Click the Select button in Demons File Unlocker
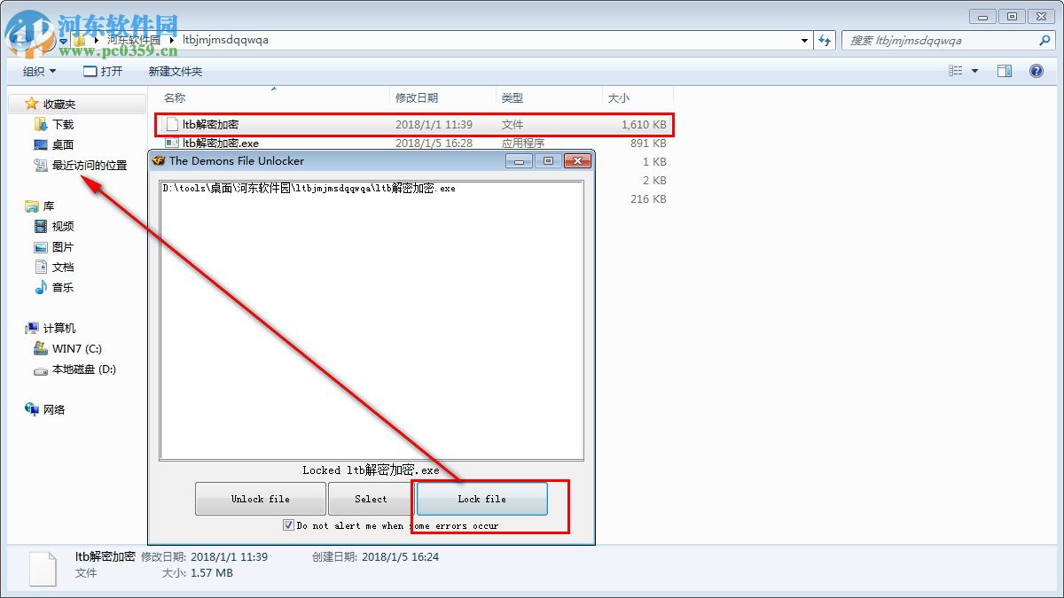Screen dimensions: 1064x598 370,498
